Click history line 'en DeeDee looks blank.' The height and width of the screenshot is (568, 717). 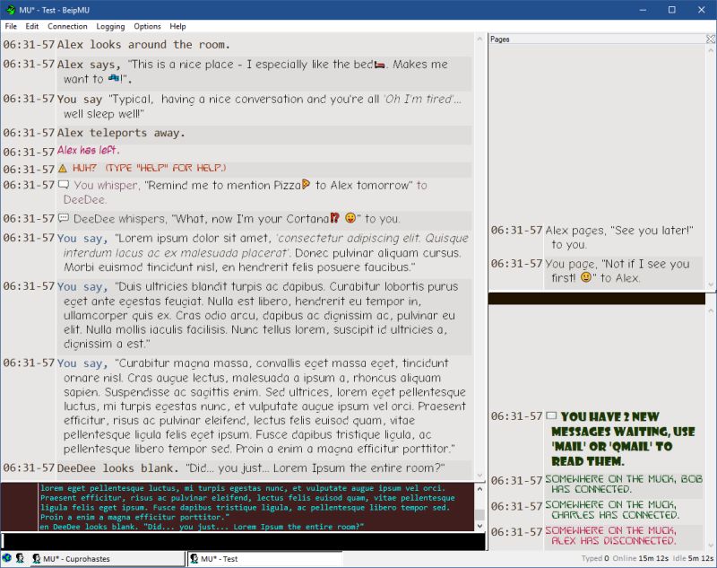[x=202, y=527]
